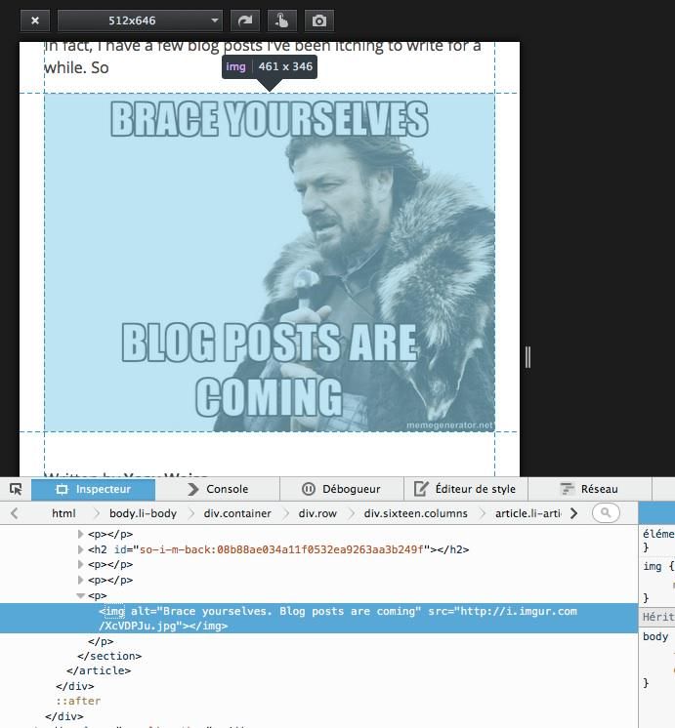Select body.li-body in the breadcrumbs
Viewport: 675px width, 728px height.
pyautogui.click(x=143, y=513)
